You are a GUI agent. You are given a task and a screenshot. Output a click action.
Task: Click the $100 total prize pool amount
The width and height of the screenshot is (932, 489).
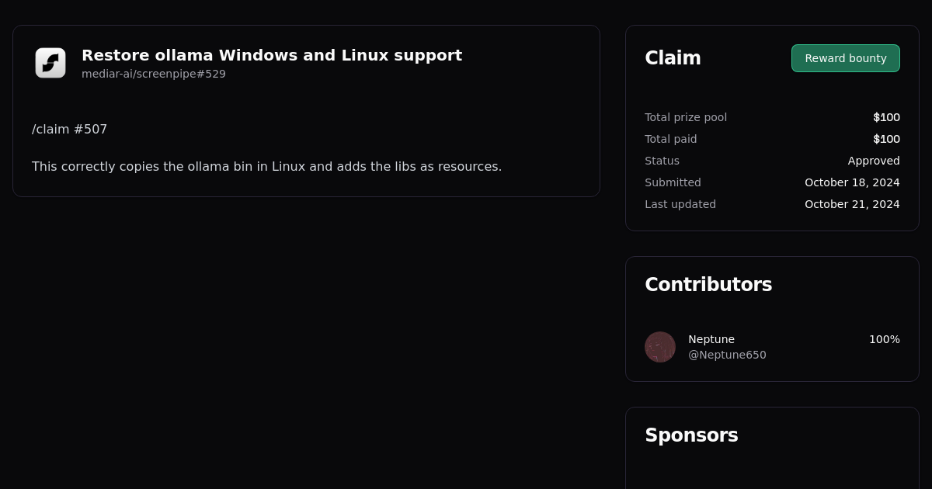click(x=886, y=117)
